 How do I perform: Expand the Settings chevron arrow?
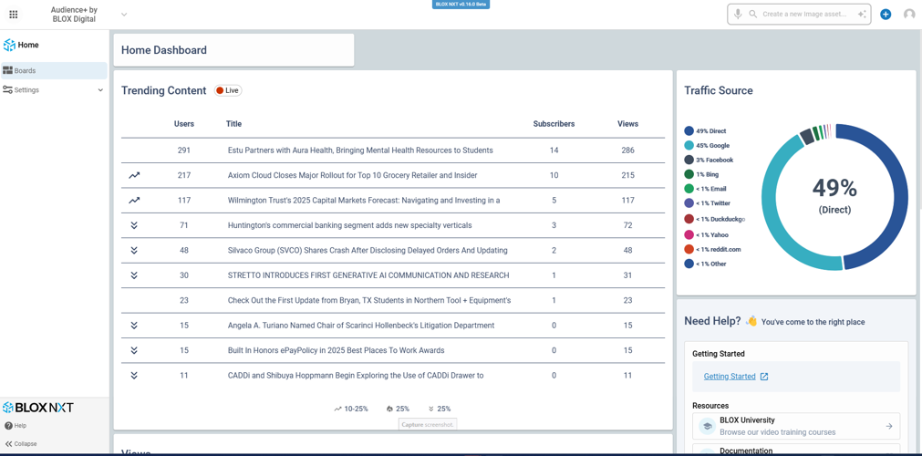pyautogui.click(x=100, y=90)
